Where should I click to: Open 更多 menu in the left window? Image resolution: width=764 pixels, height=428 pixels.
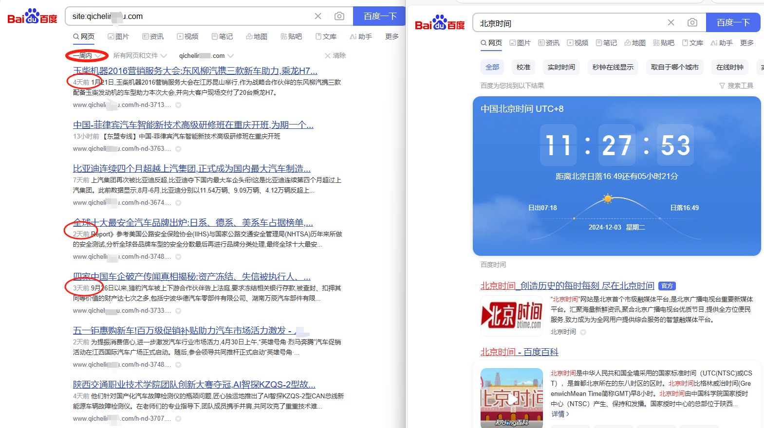coord(392,36)
